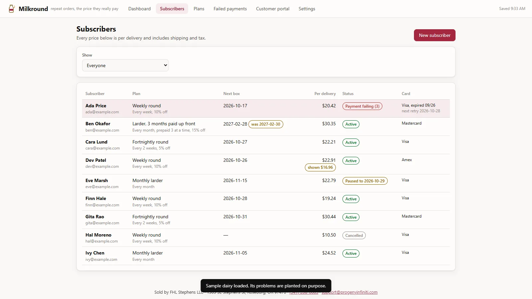Click the 'was 2027-02-30' date badge
532x299 pixels.
click(266, 124)
